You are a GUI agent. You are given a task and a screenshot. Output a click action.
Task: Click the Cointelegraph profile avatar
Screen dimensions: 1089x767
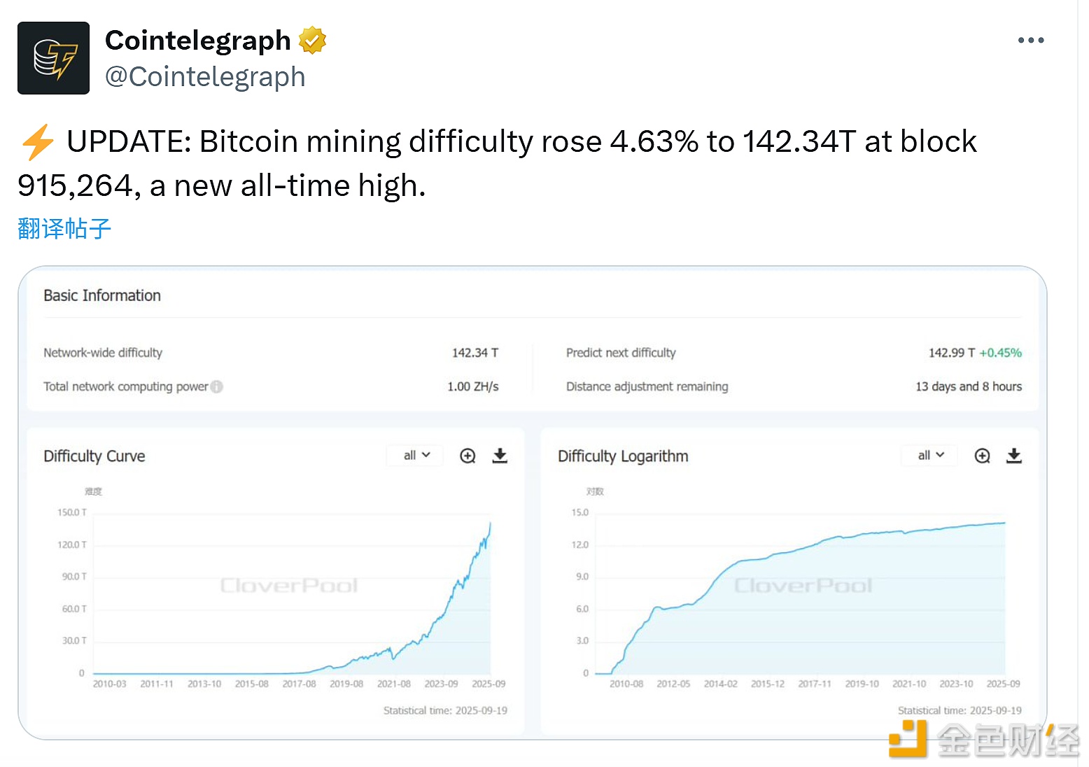click(53, 58)
